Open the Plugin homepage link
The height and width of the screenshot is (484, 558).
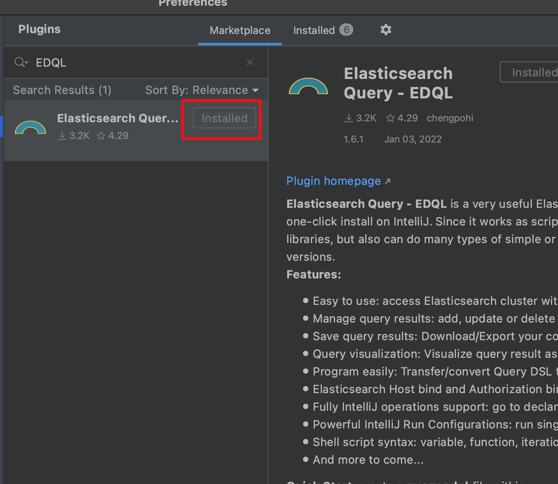333,180
